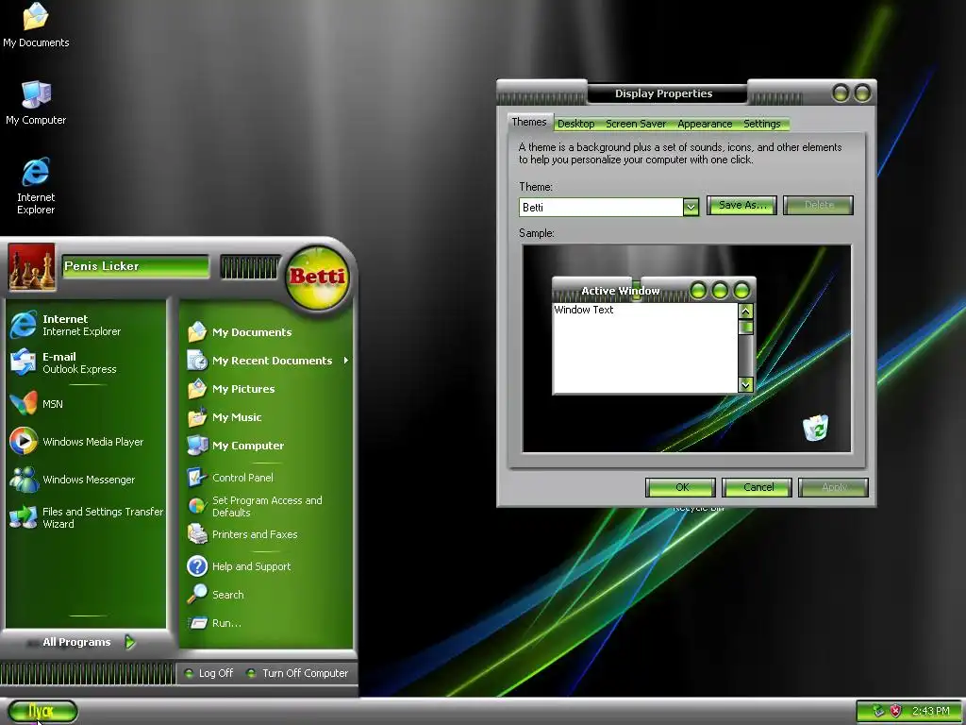Switch to the Desktop tab

pos(576,124)
